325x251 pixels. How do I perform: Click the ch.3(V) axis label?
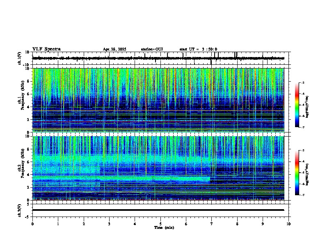[20, 210]
